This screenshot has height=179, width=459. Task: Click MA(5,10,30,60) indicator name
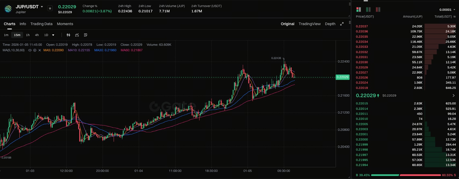[13, 50]
